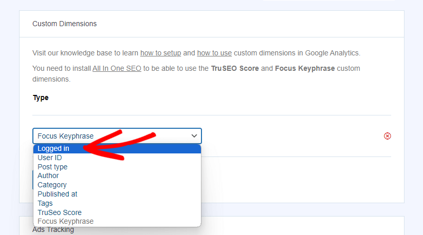Image resolution: width=423 pixels, height=235 pixels.
Task: Expand the Focus Keyphrase dropdown arrow
Action: 194,136
